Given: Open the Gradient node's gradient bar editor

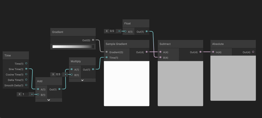Looking at the screenshot, I should point(73,47).
